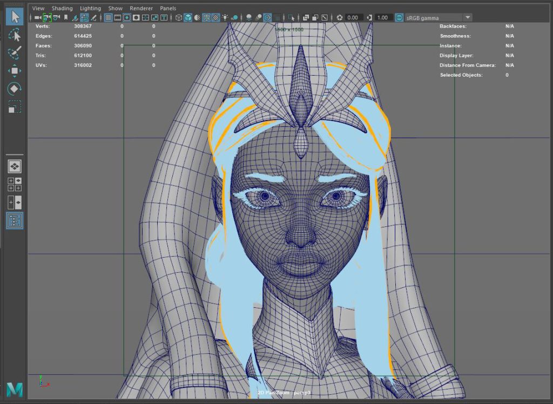The width and height of the screenshot is (553, 404).
Task: Choose the Paint Selection tool
Action: [x=15, y=53]
